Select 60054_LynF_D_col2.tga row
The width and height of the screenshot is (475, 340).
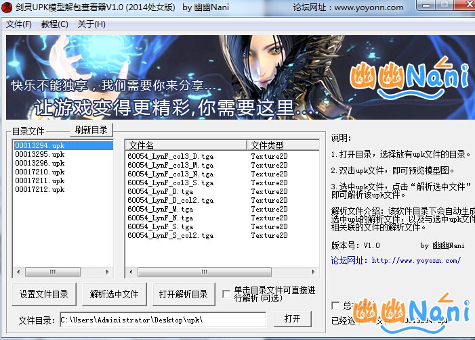pos(222,200)
